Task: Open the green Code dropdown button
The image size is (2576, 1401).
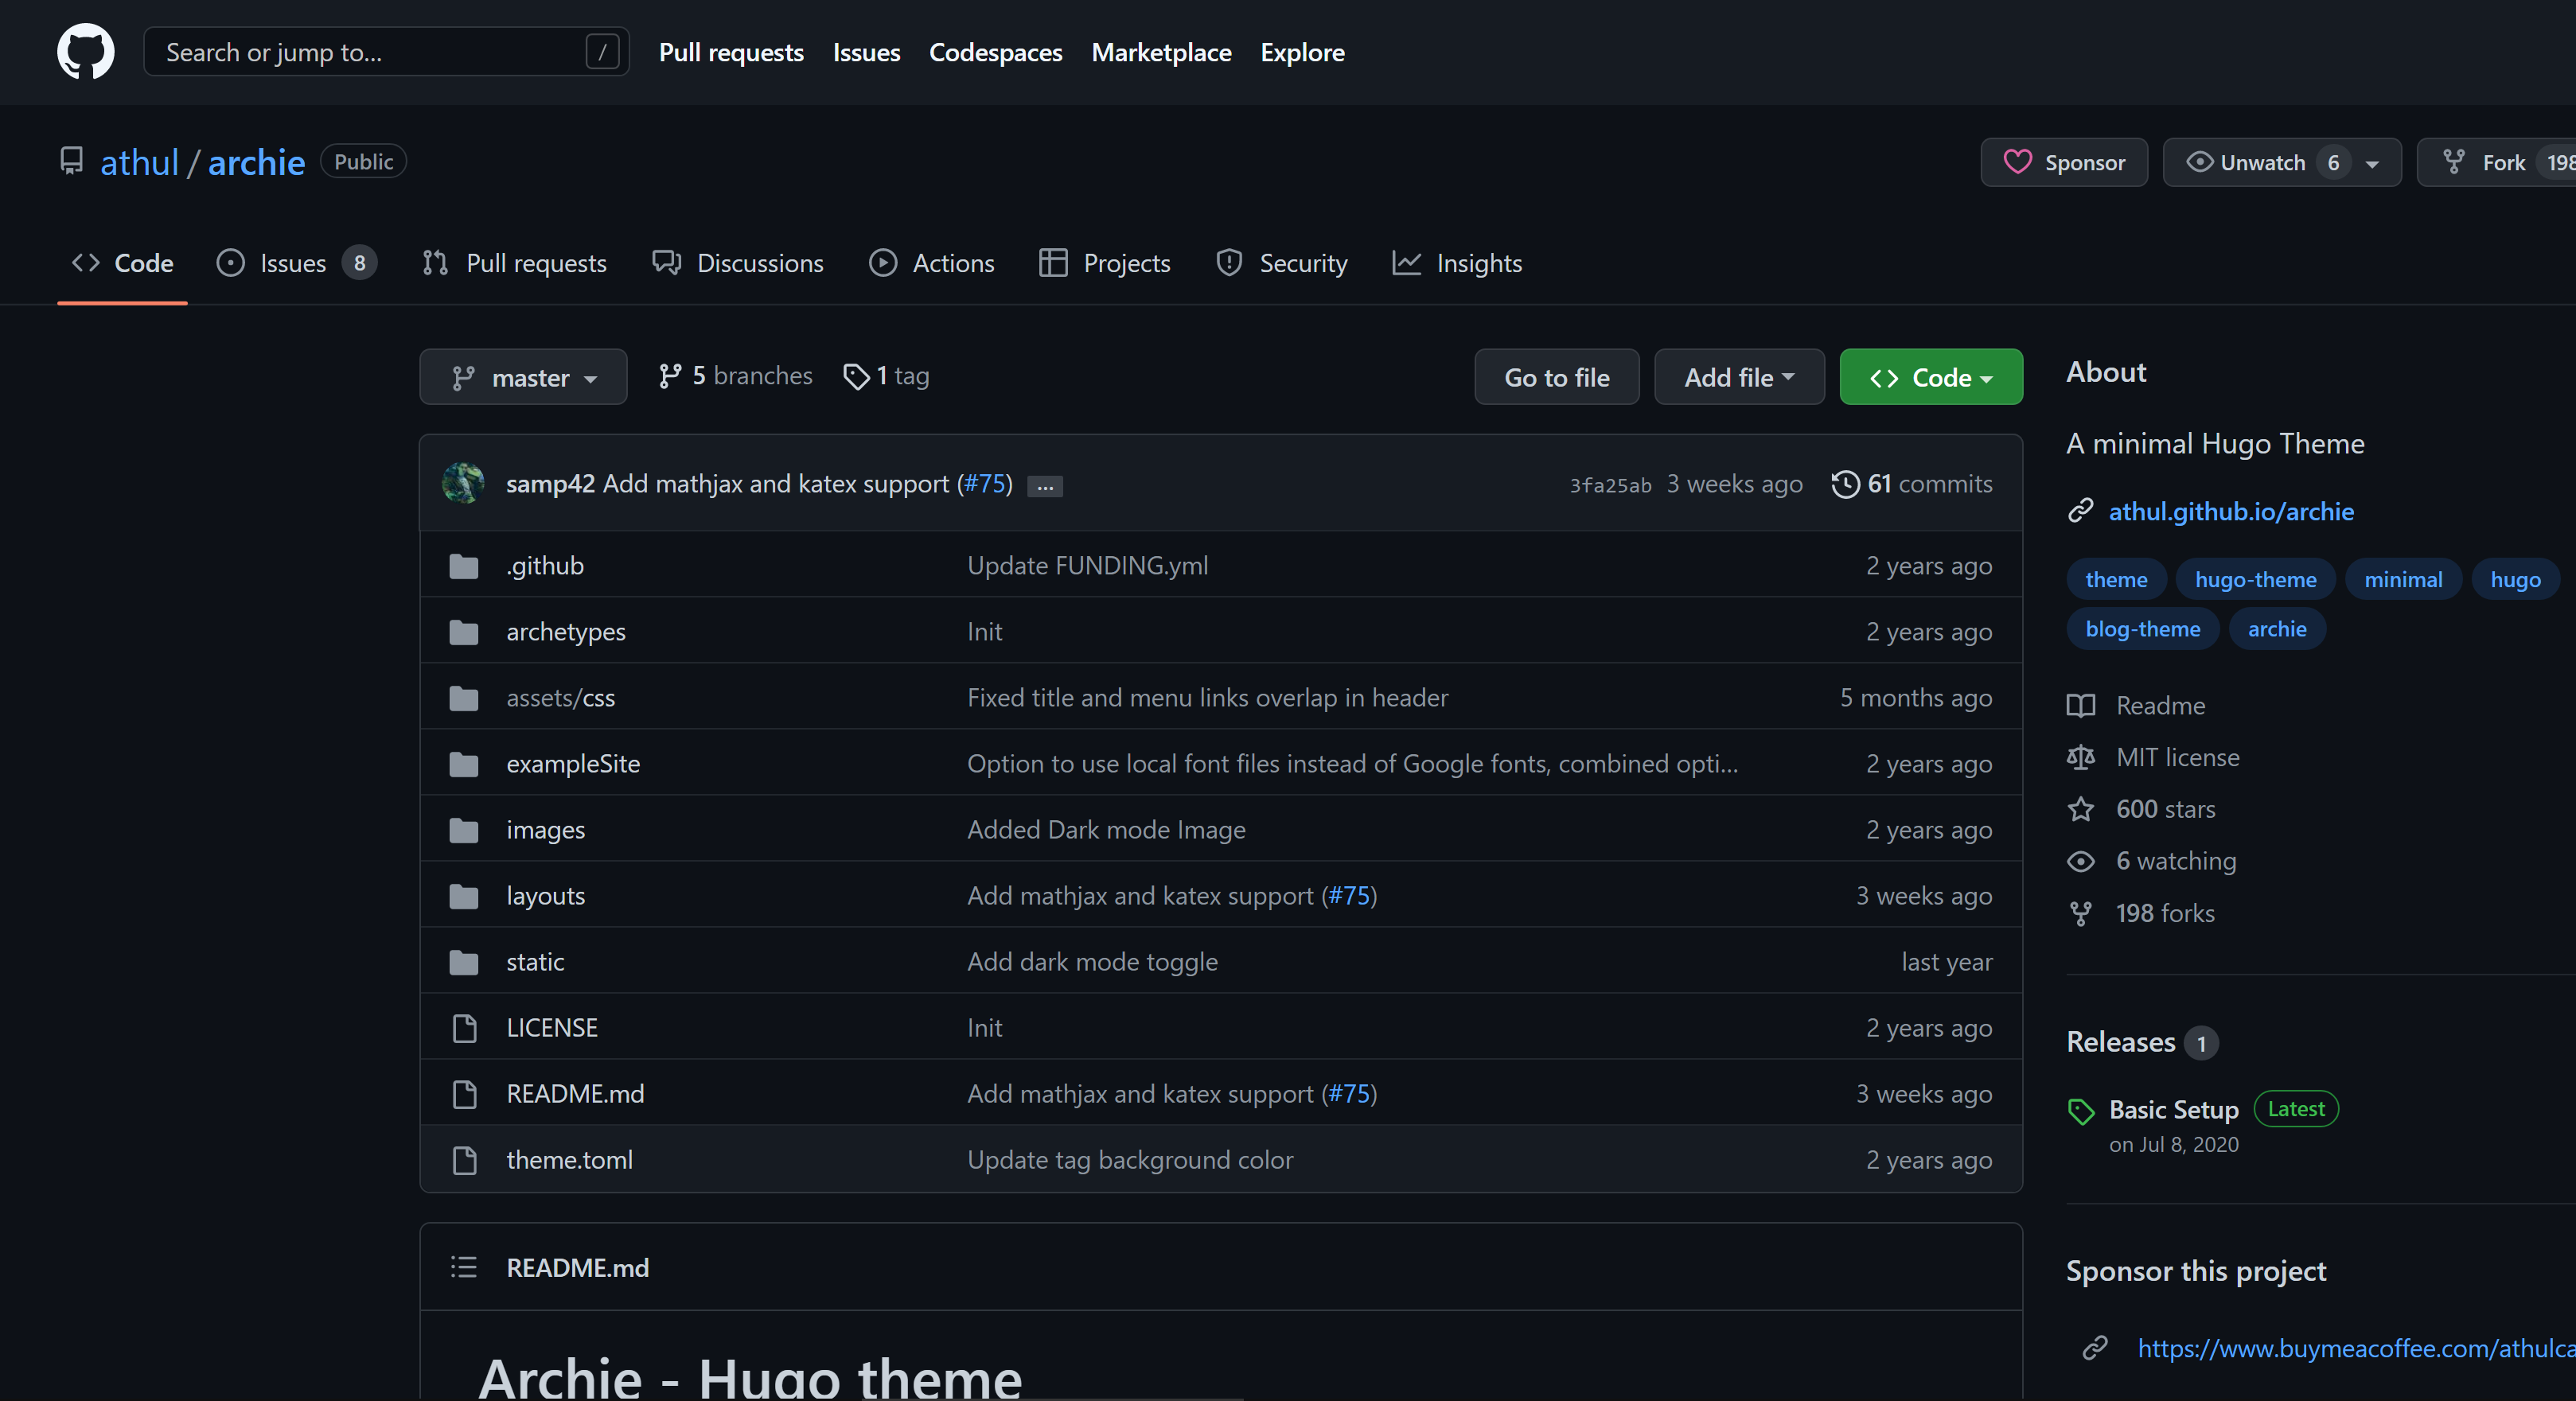Action: [x=1930, y=377]
